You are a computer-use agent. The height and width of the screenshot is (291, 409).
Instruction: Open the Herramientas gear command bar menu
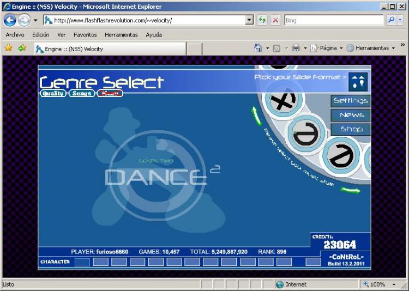(x=370, y=48)
